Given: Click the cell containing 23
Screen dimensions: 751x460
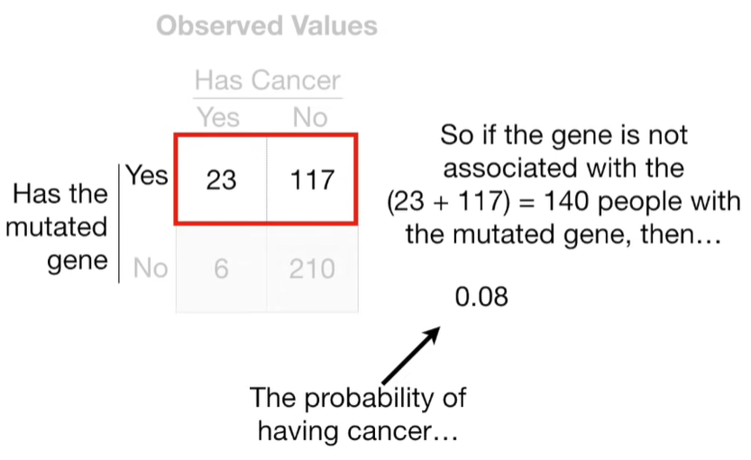Looking at the screenshot, I should tap(221, 179).
